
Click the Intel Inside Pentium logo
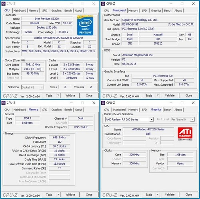85,25
